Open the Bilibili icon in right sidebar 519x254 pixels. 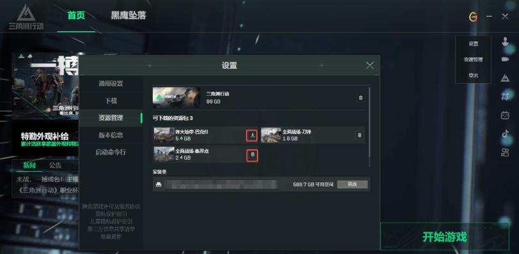505,116
